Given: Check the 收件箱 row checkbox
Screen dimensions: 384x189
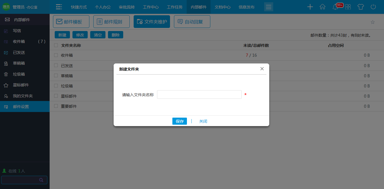Looking at the screenshot, I should (56, 55).
